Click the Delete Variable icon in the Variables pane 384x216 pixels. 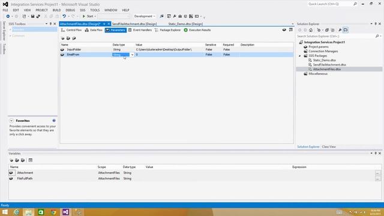coord(23,160)
